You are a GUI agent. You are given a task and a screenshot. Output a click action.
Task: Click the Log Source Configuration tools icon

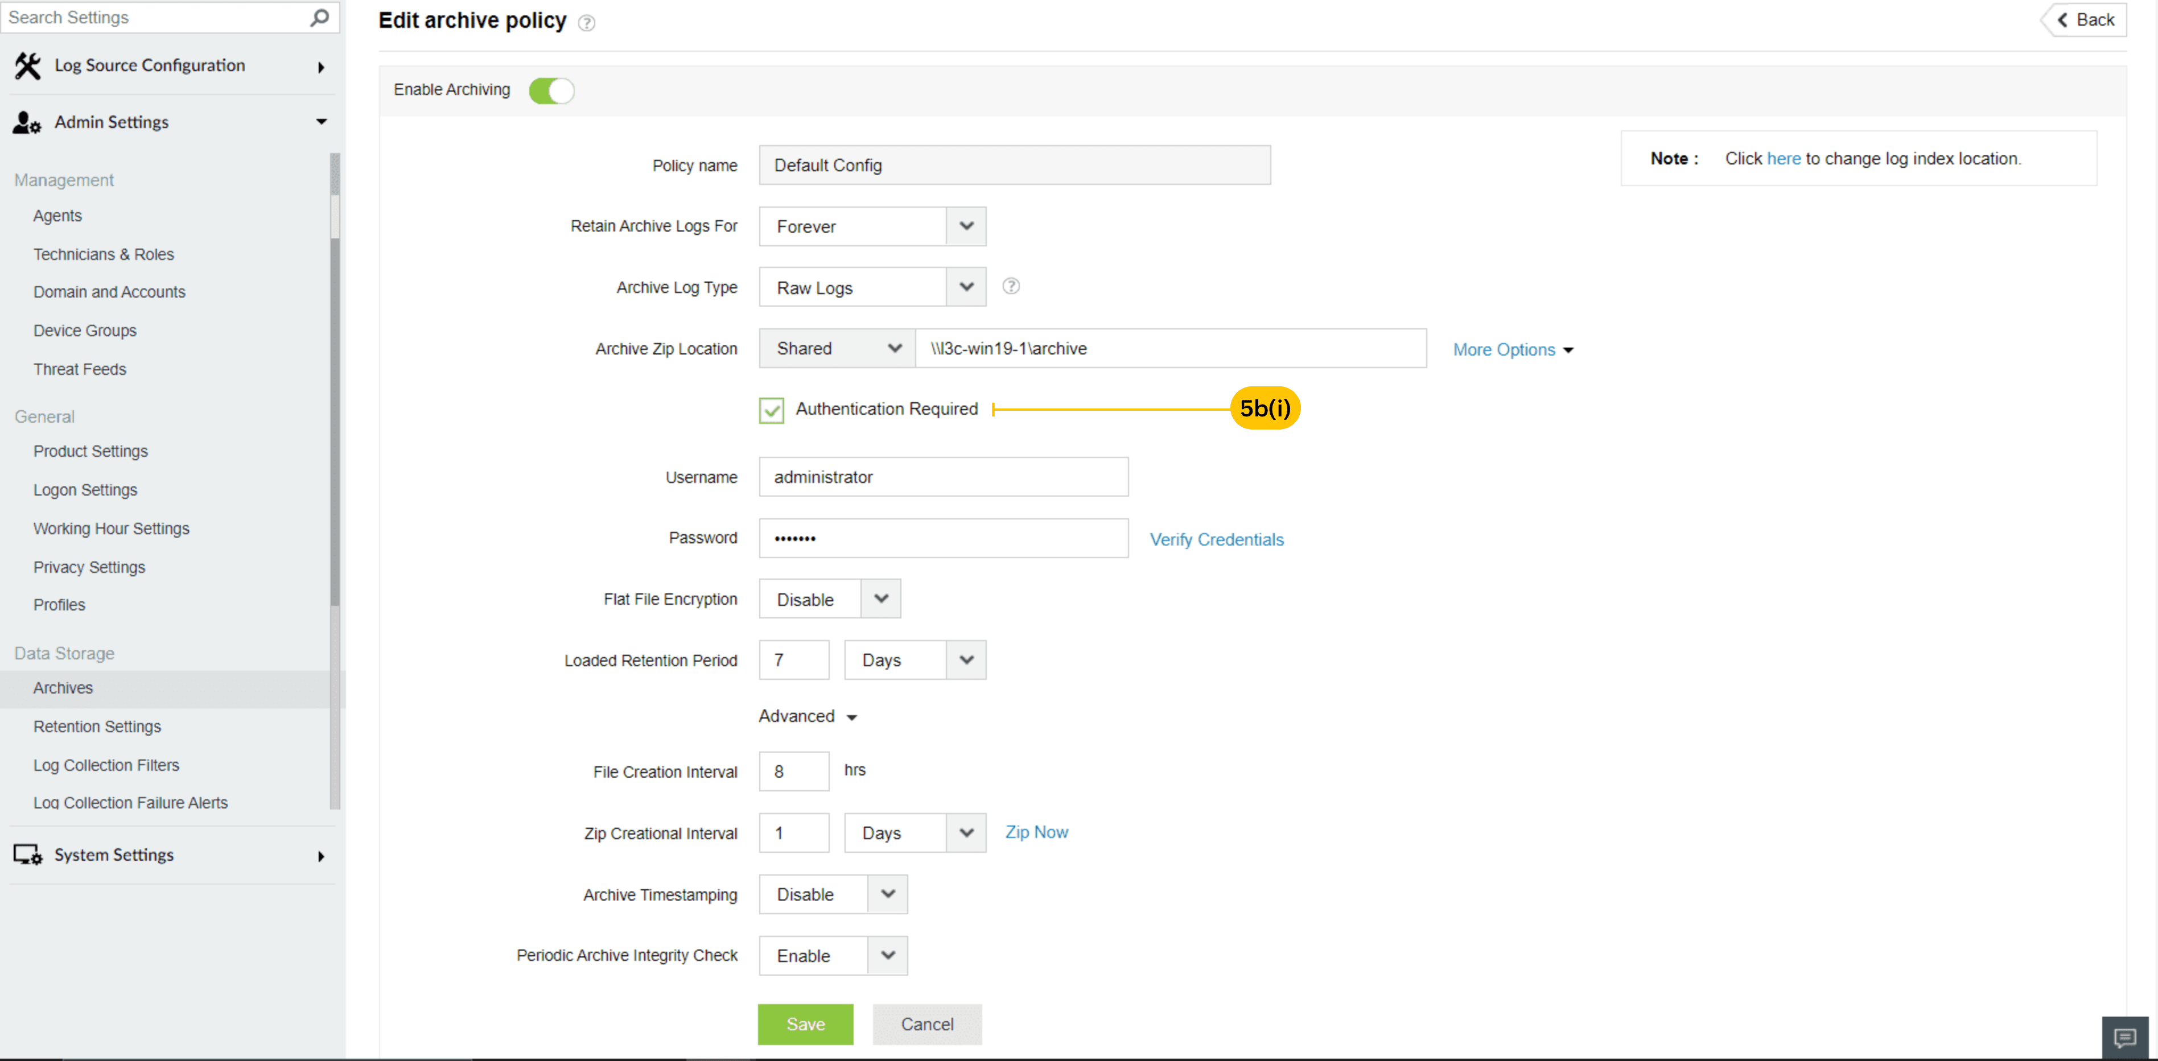click(28, 65)
